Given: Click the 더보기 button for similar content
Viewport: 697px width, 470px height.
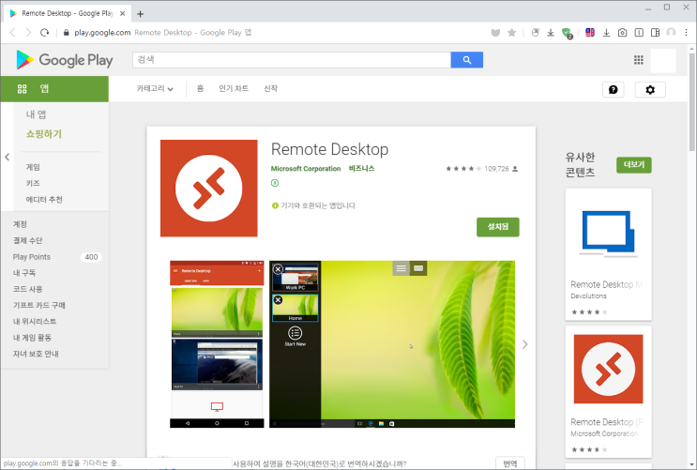Looking at the screenshot, I should pyautogui.click(x=634, y=164).
